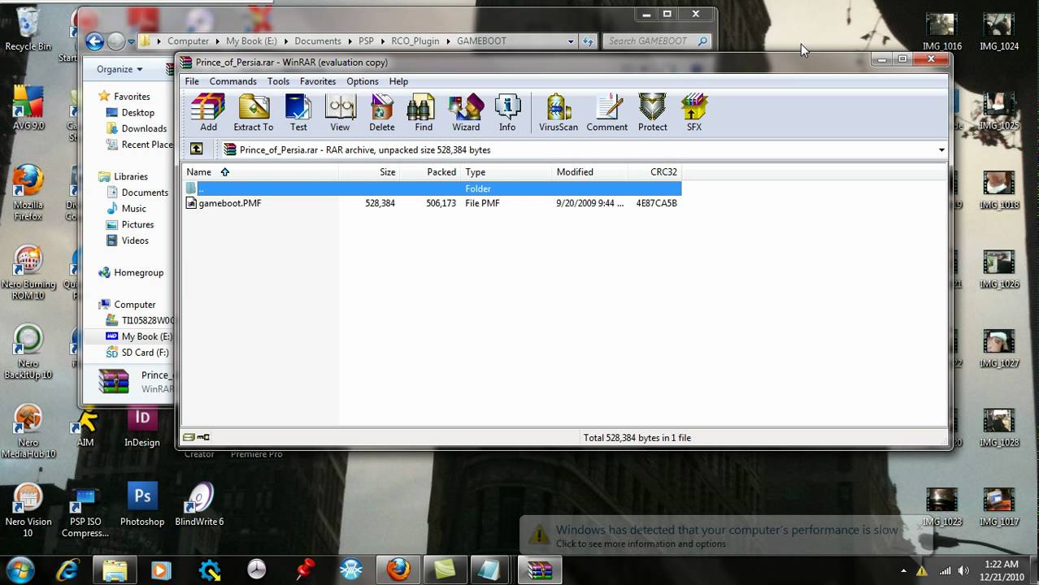Show hidden system tray icons
This screenshot has height=585, width=1039.
point(904,570)
